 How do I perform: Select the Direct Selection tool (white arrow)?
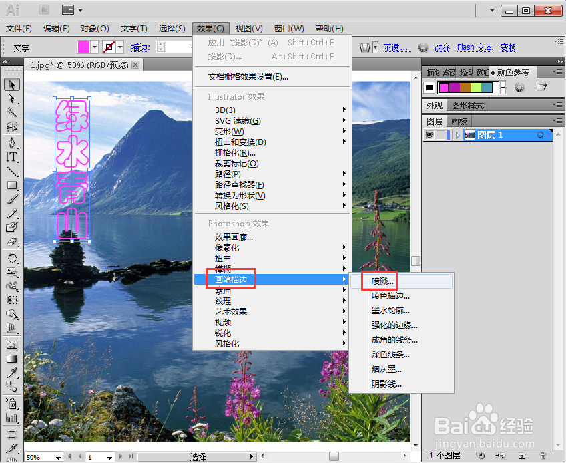coord(12,99)
